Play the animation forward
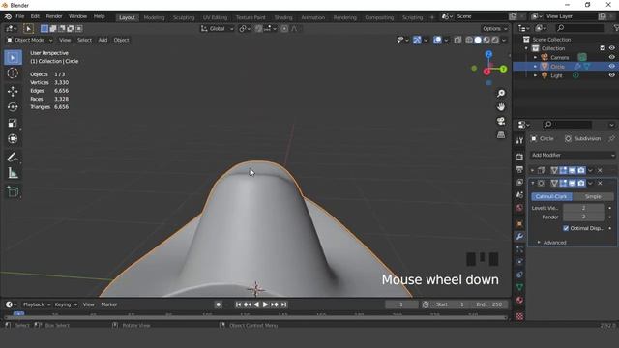This screenshot has width=619, height=348. tap(265, 304)
